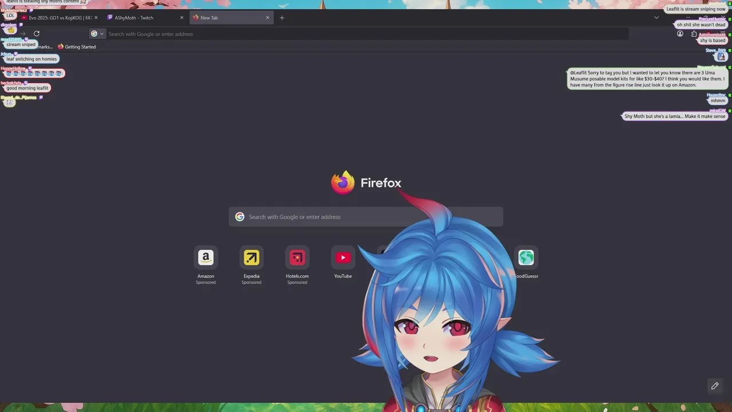732x412 pixels.
Task: Click the Uma Musume model kits chat message
Action: (x=647, y=79)
